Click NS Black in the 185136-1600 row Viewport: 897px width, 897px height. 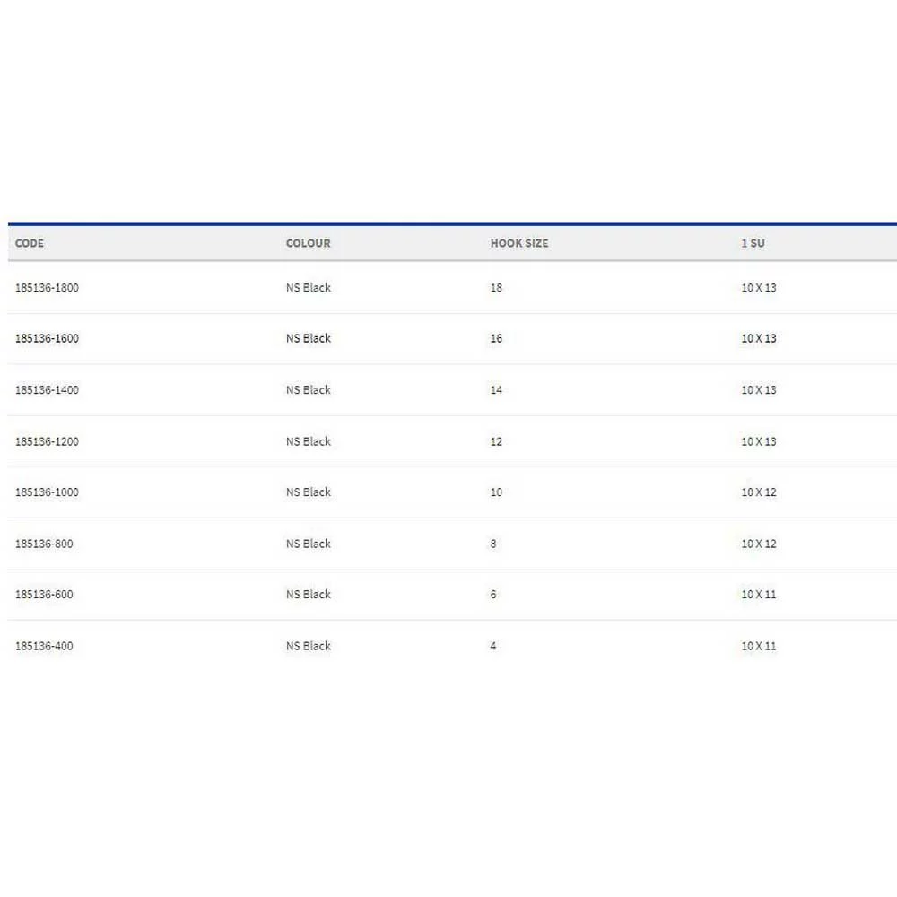coord(308,339)
